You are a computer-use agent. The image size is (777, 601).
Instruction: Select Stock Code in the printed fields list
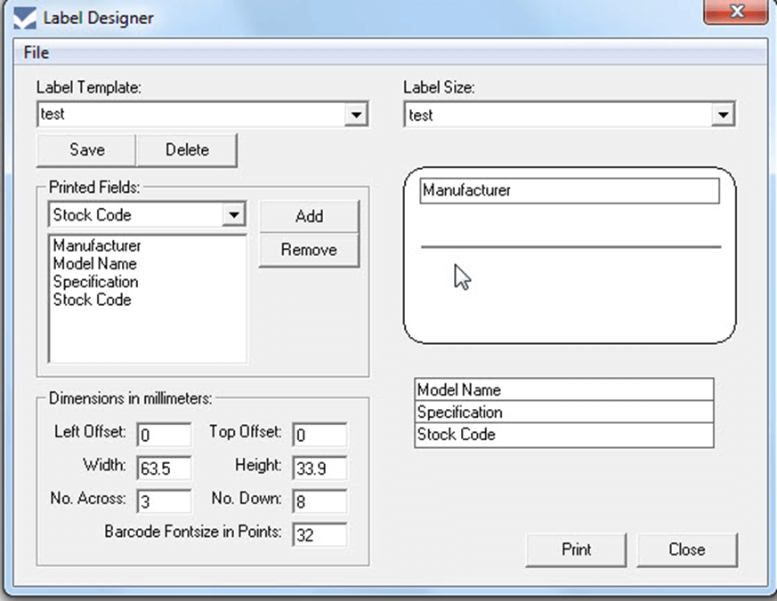[93, 300]
